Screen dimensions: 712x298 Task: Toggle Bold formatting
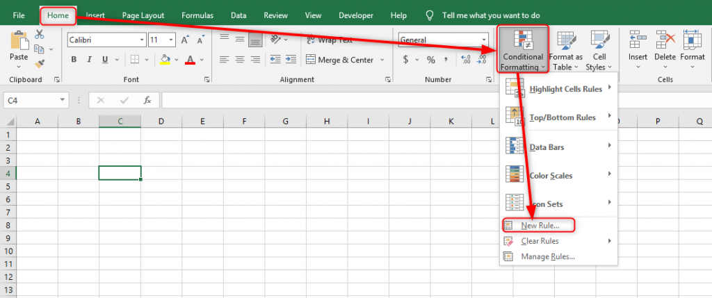tap(74, 60)
